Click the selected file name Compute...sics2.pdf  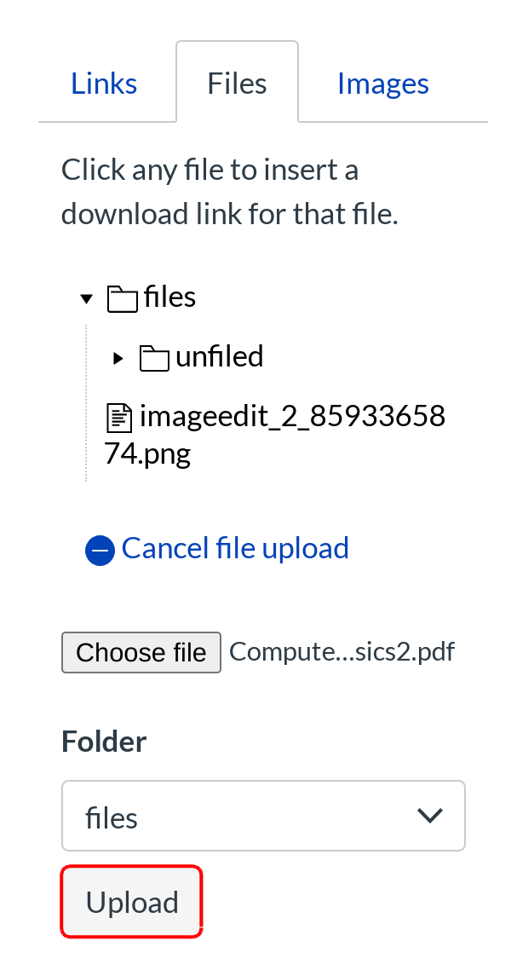point(342,652)
